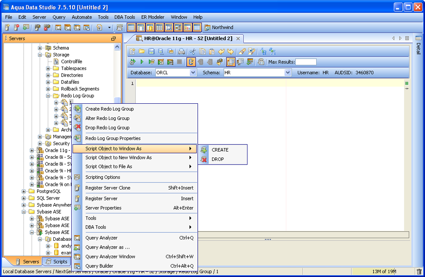
Task: Switch to the Scripts tab
Action: tap(57, 262)
